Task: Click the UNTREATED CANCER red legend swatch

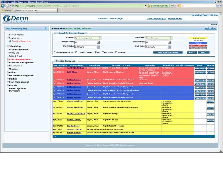Action: (198, 46)
